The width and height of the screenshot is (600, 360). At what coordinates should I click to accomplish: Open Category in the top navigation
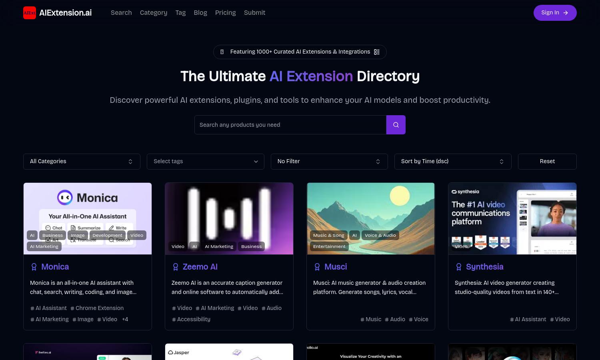click(x=154, y=13)
